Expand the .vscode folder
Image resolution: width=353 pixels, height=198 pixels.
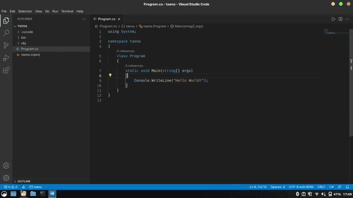click(x=51, y=32)
